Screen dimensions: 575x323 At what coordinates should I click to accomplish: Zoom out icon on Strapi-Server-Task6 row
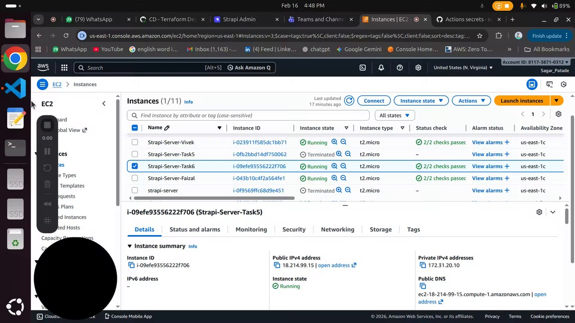pyautogui.click(x=343, y=166)
